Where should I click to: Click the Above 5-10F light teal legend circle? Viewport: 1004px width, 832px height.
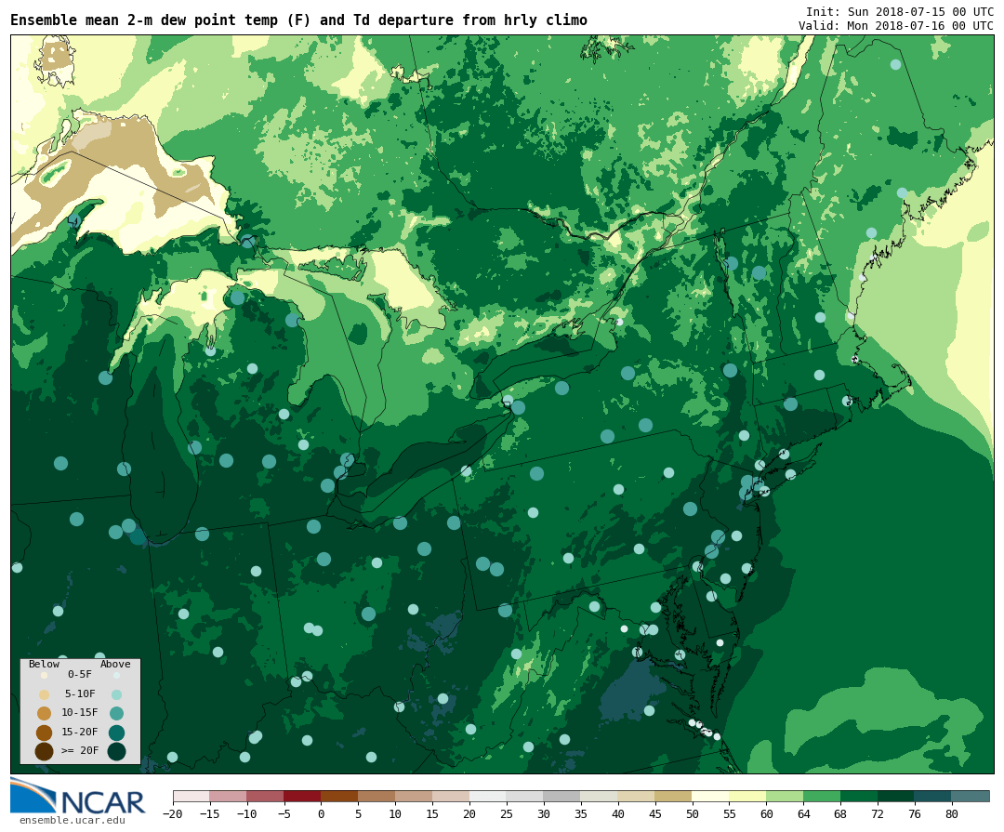[x=116, y=694]
